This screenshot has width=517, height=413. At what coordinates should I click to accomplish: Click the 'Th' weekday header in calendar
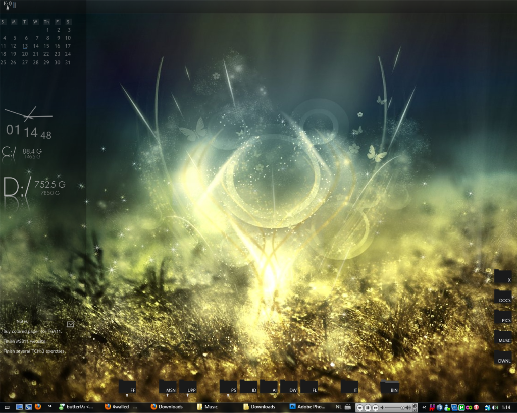pyautogui.click(x=46, y=22)
